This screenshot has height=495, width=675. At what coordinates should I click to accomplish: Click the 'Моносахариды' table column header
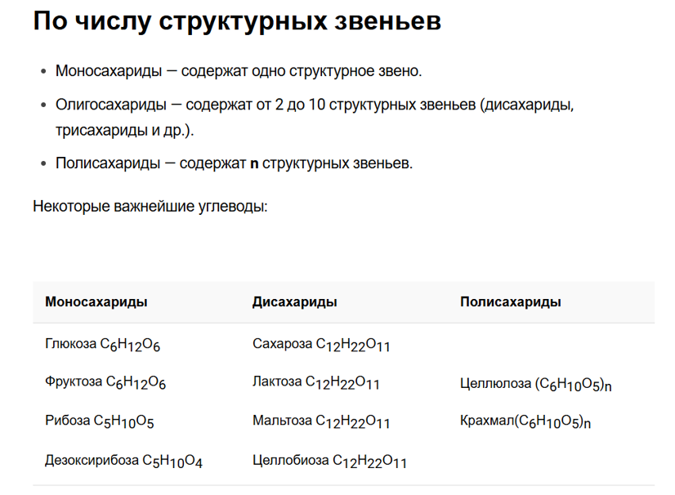coord(96,301)
